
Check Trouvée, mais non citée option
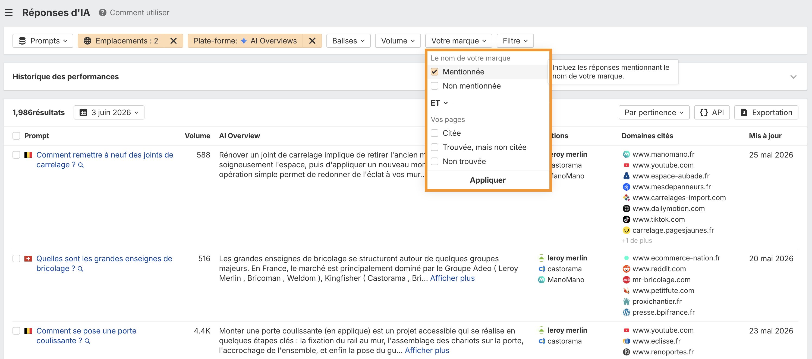(x=434, y=147)
